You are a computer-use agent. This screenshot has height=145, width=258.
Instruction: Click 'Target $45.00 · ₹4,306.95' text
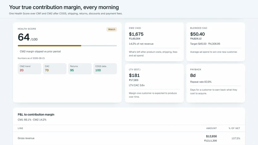(205, 44)
